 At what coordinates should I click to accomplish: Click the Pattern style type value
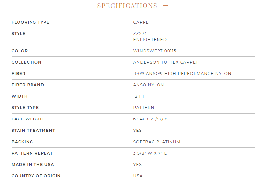(x=144, y=108)
